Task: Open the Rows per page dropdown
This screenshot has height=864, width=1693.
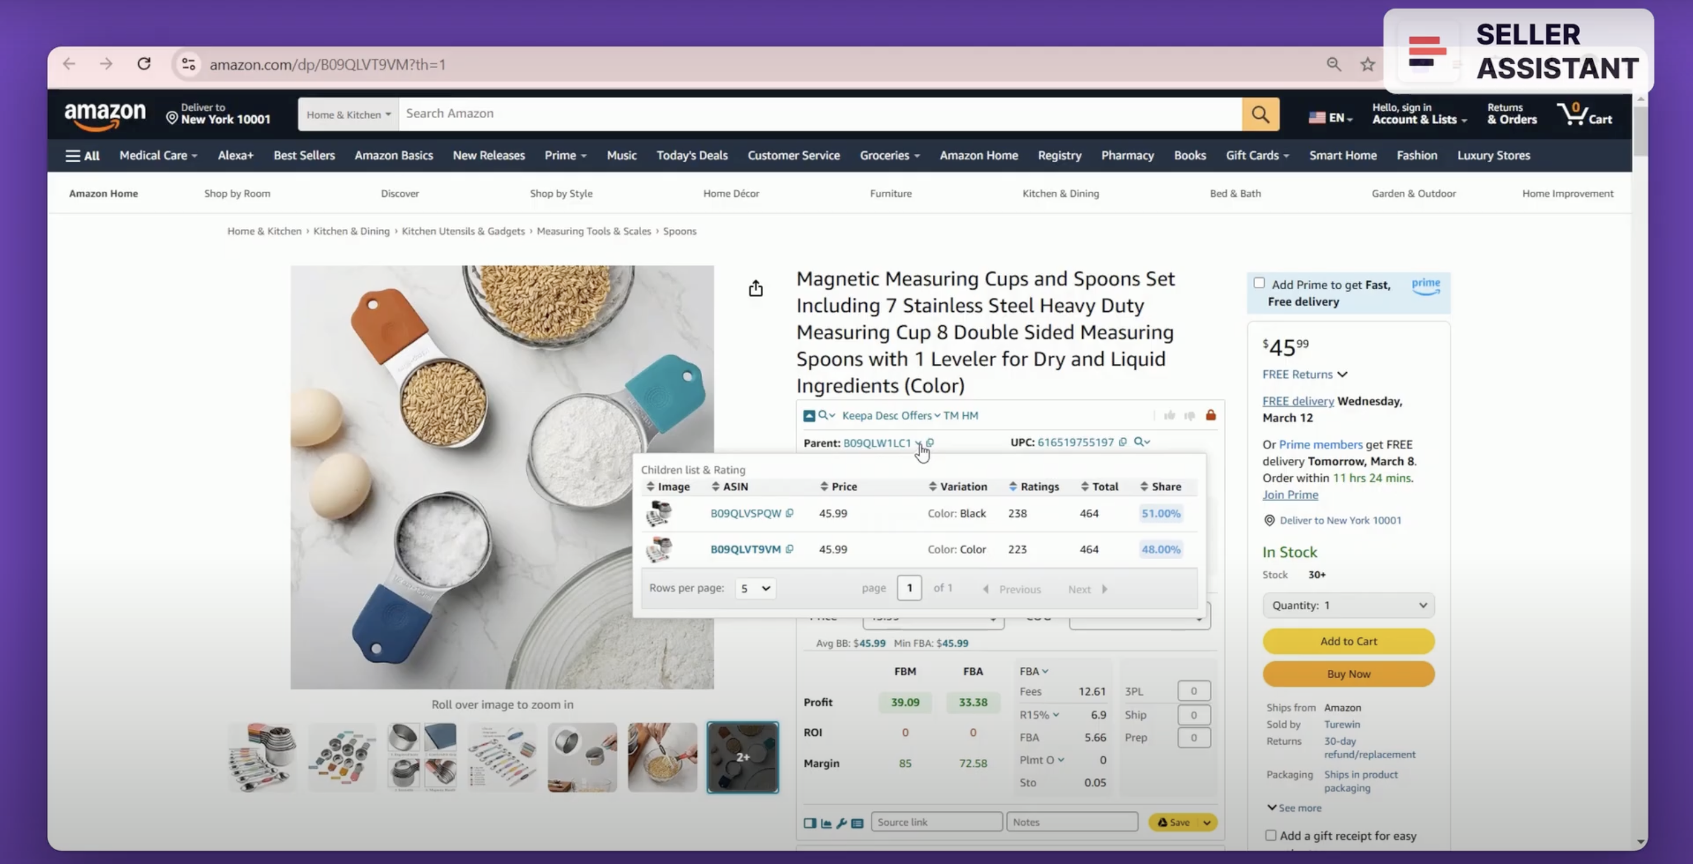Action: 755,588
